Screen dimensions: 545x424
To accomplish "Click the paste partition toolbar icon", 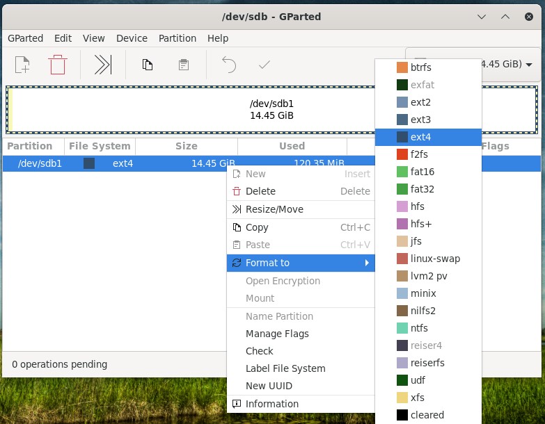I will point(183,65).
